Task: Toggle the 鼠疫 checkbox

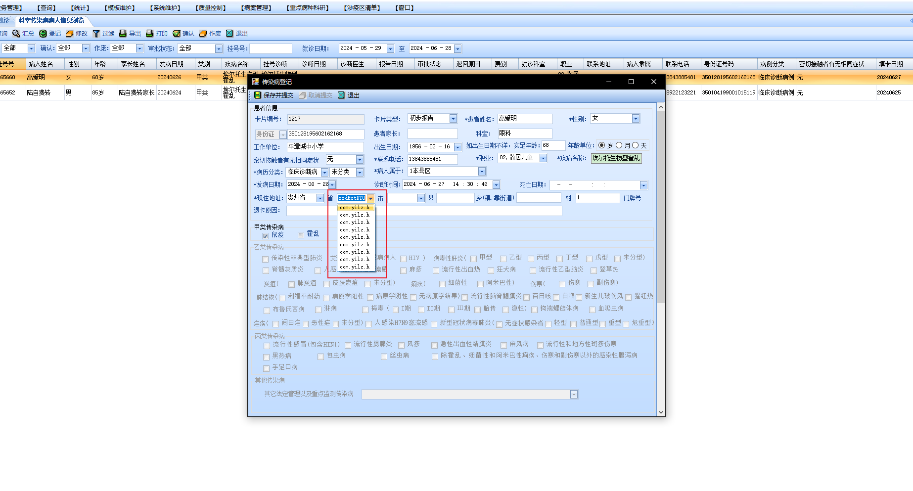Action: (x=266, y=236)
